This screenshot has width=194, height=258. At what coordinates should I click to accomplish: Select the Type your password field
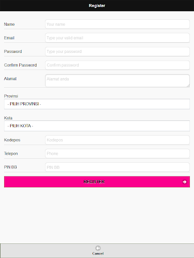click(117, 51)
